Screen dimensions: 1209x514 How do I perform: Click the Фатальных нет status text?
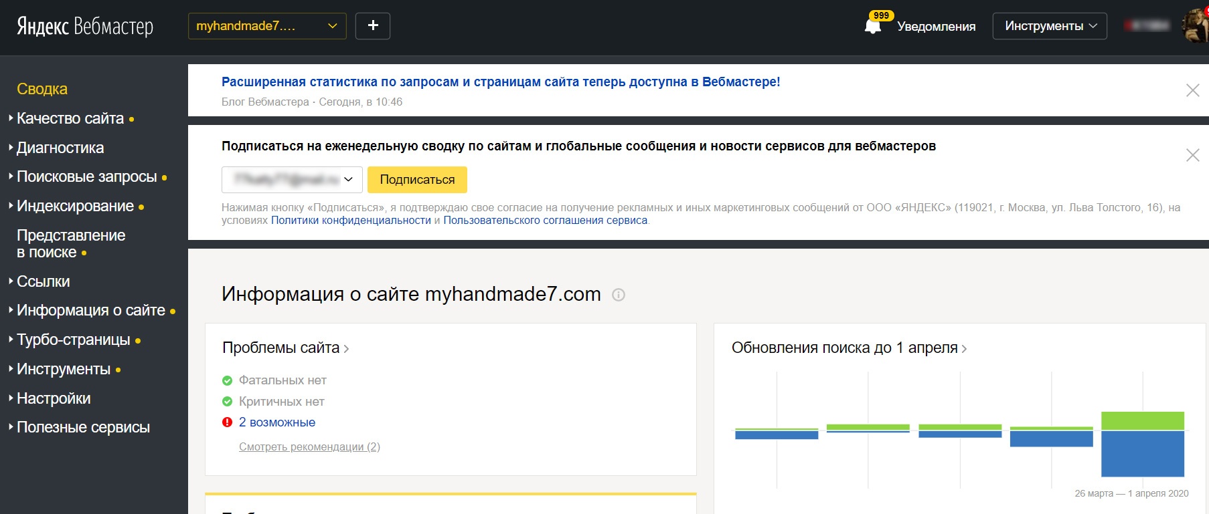[283, 380]
